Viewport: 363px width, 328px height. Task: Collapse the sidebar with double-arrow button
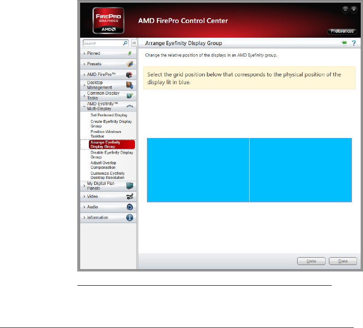click(134, 43)
